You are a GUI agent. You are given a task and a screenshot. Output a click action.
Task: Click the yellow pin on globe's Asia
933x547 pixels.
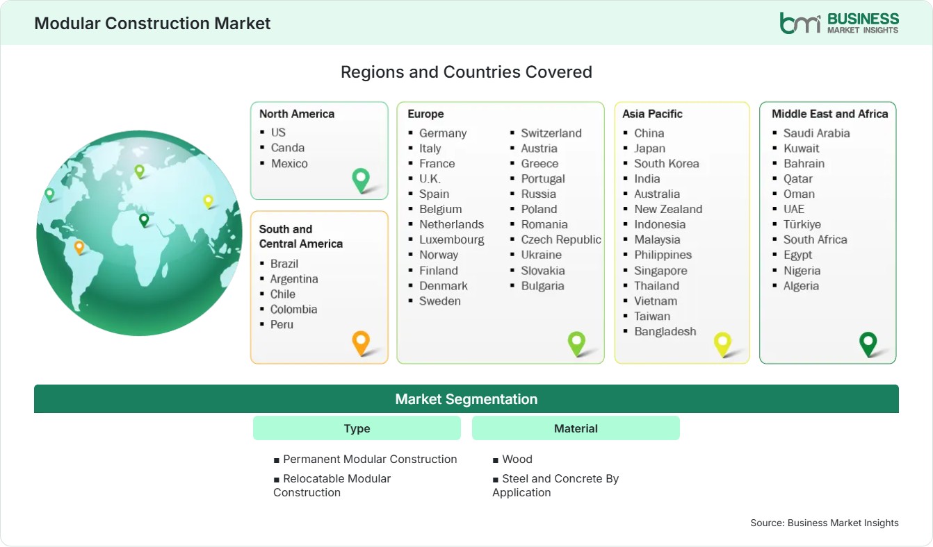coord(208,201)
